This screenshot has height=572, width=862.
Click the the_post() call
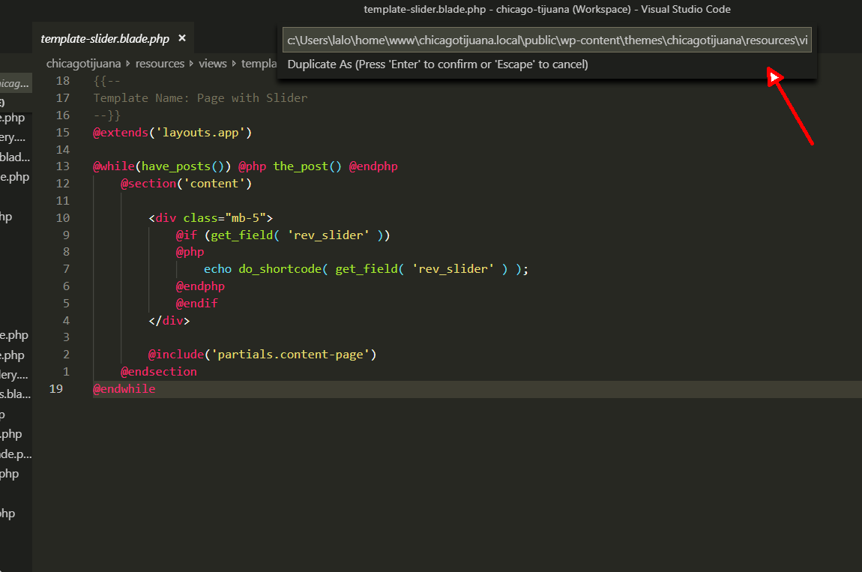tap(307, 166)
